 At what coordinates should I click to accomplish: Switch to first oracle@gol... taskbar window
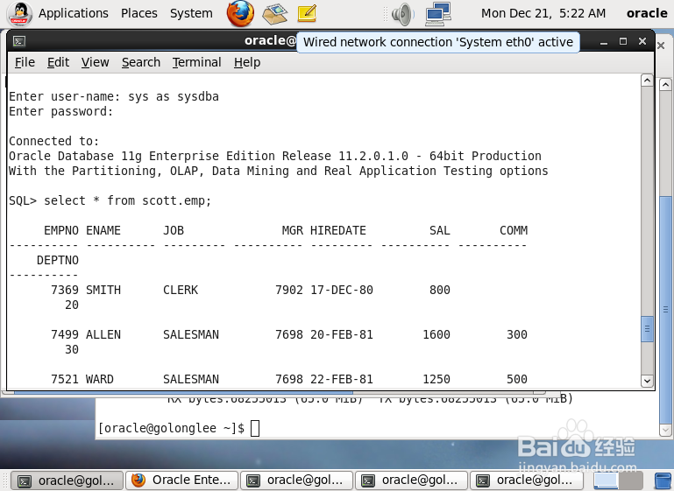coord(67,480)
